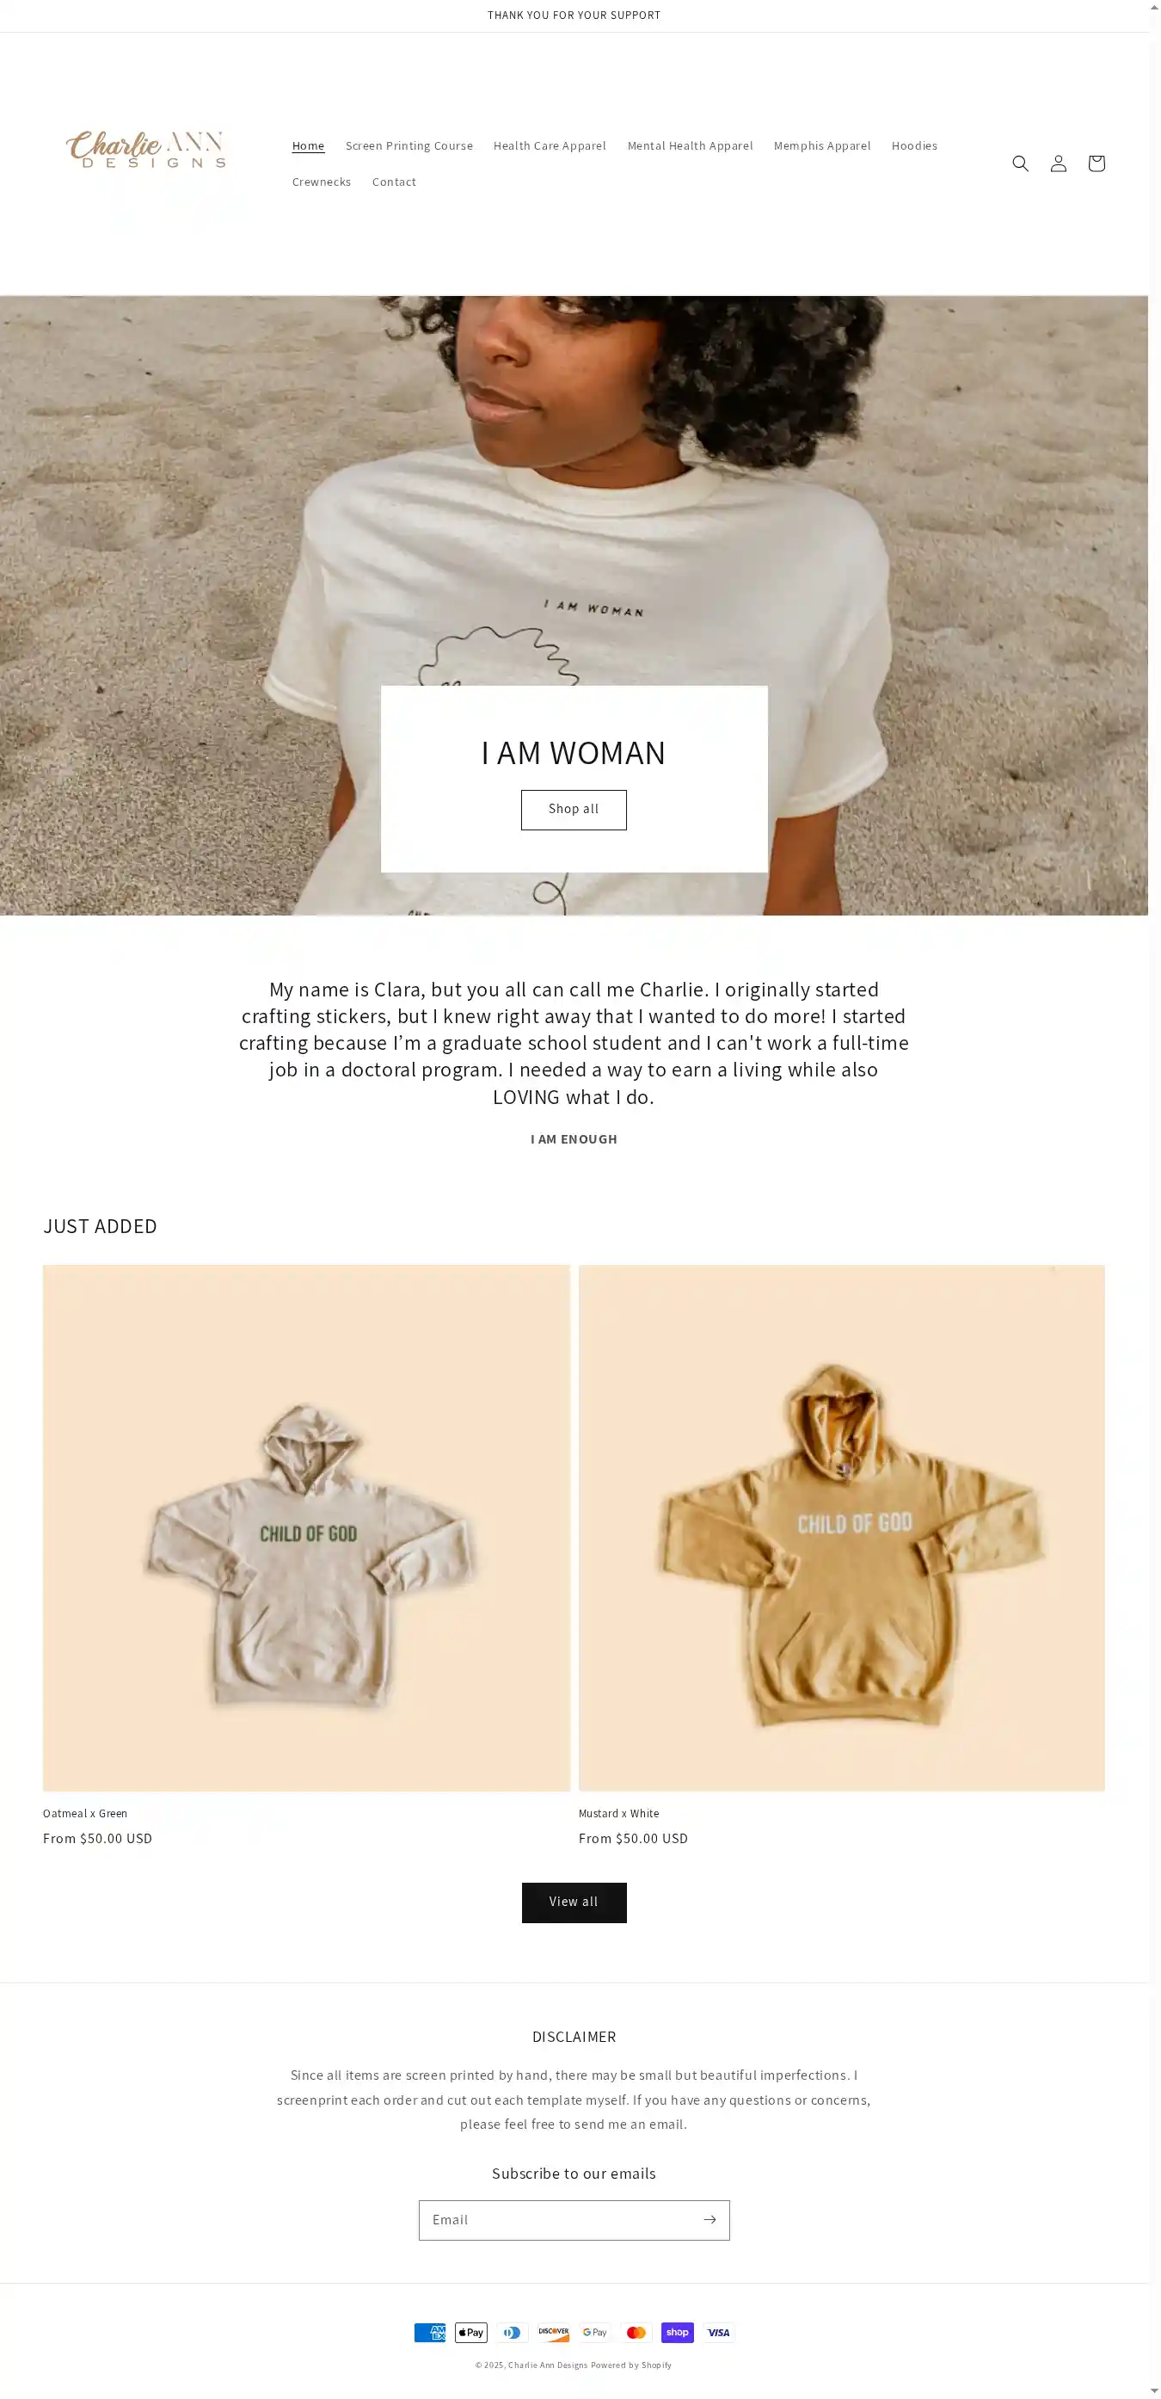Open the Oatmeal x Green hoodie thumbnail
The width and height of the screenshot is (1161, 2399).
(x=306, y=1528)
